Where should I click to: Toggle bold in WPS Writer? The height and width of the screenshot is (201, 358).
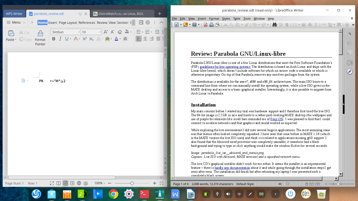click(x=54, y=39)
